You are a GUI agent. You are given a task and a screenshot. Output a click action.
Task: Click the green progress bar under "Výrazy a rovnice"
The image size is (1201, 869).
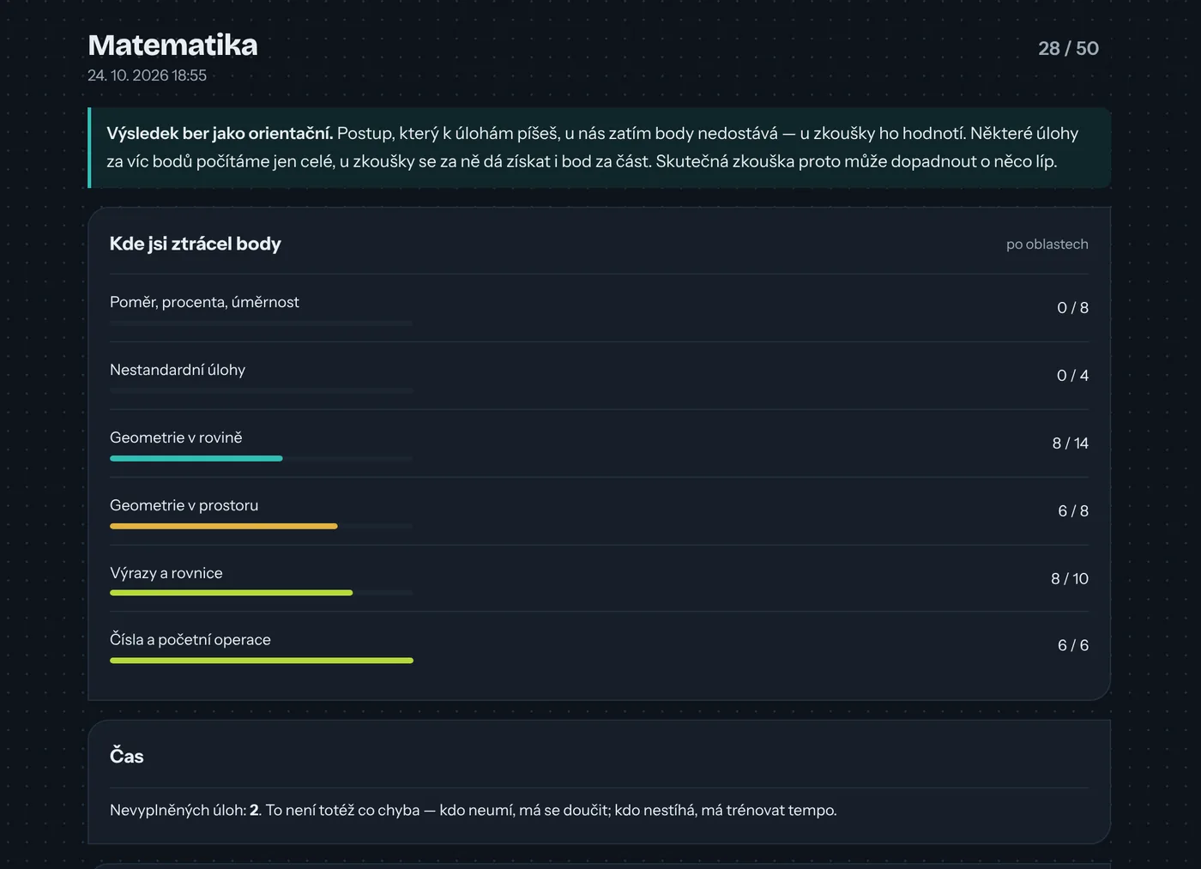pyautogui.click(x=232, y=593)
